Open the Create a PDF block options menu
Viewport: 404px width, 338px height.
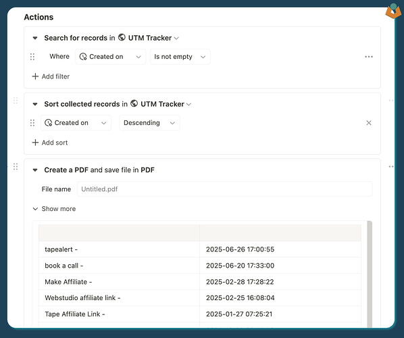click(x=391, y=166)
